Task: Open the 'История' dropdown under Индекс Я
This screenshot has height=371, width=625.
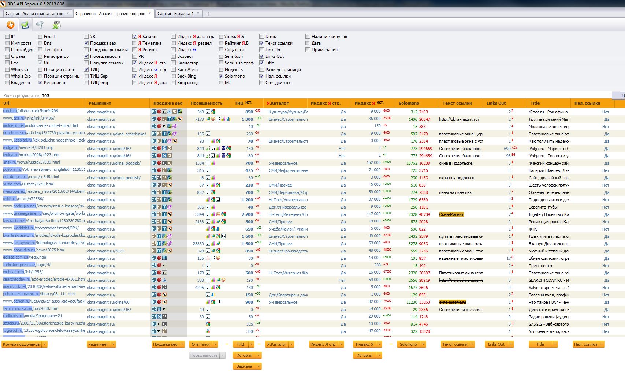Action: point(367,355)
